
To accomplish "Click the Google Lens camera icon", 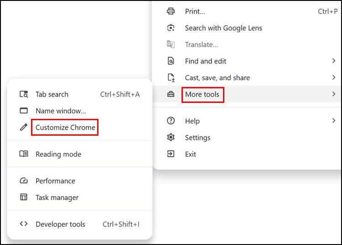I will coord(171,28).
